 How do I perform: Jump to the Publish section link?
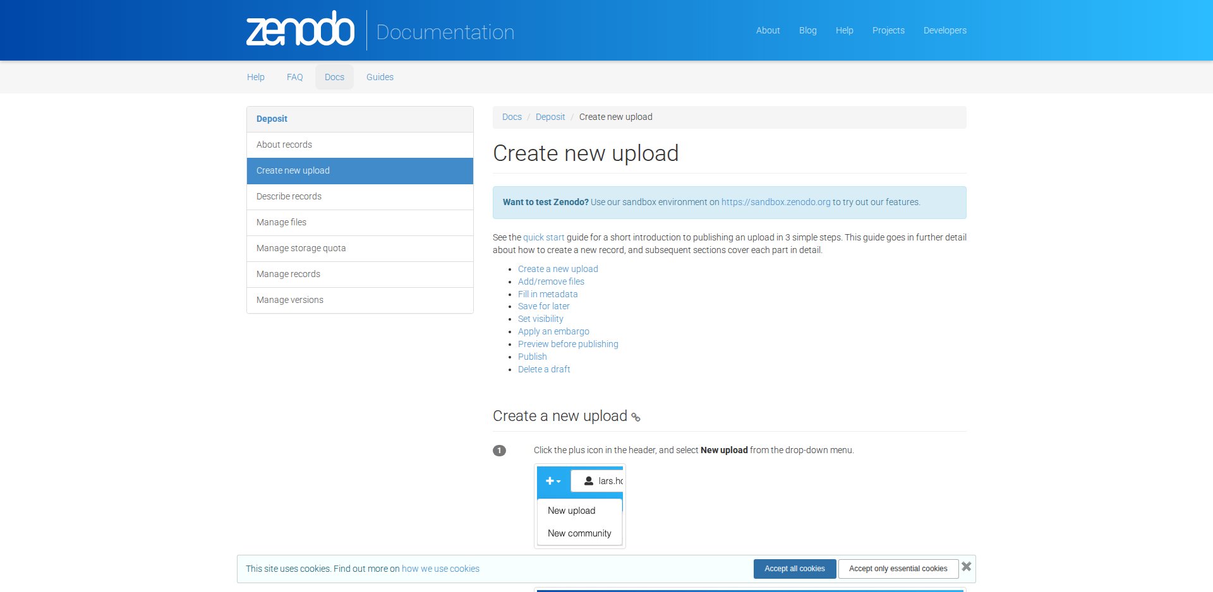pos(532,357)
